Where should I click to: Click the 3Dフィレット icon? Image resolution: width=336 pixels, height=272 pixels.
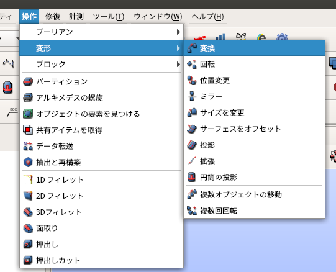click(x=28, y=212)
